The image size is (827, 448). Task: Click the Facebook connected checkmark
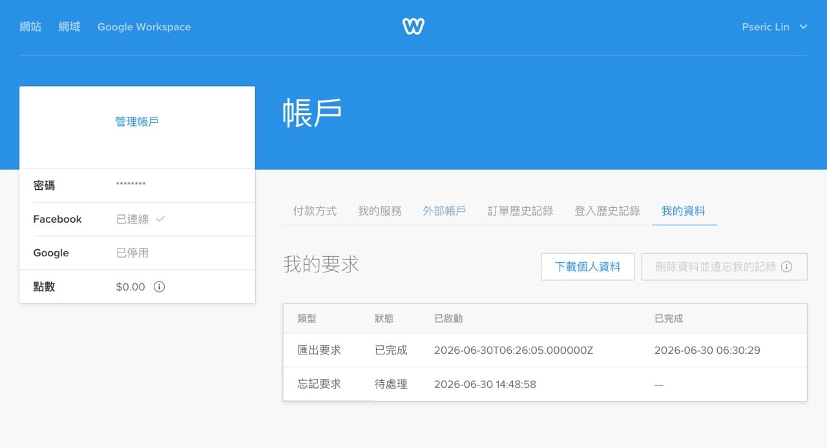point(161,219)
